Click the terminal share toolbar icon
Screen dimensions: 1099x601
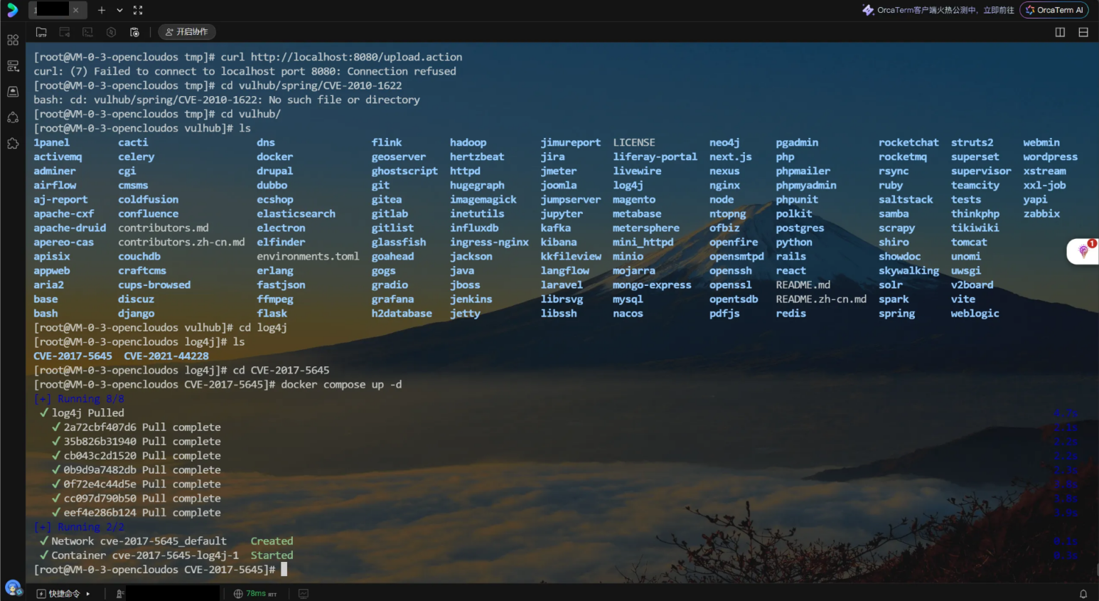tap(65, 32)
